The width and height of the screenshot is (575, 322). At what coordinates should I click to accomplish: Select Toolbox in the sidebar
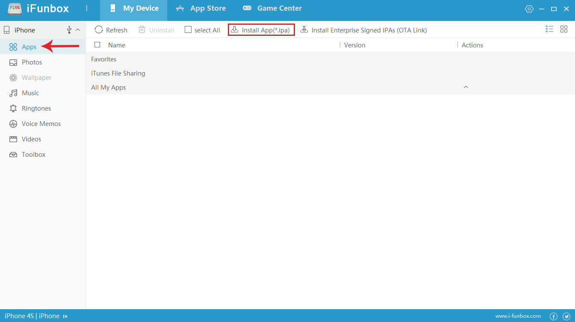pyautogui.click(x=33, y=155)
